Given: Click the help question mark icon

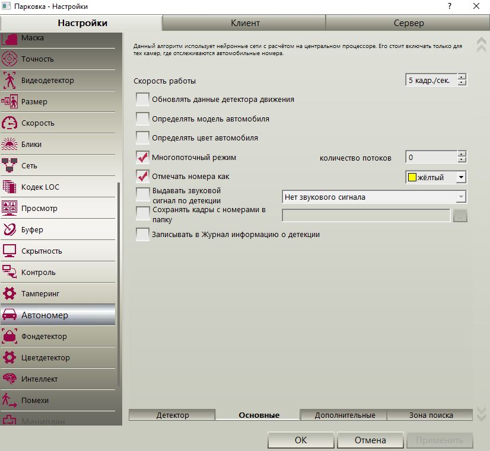Looking at the screenshot, I should (450, 6).
